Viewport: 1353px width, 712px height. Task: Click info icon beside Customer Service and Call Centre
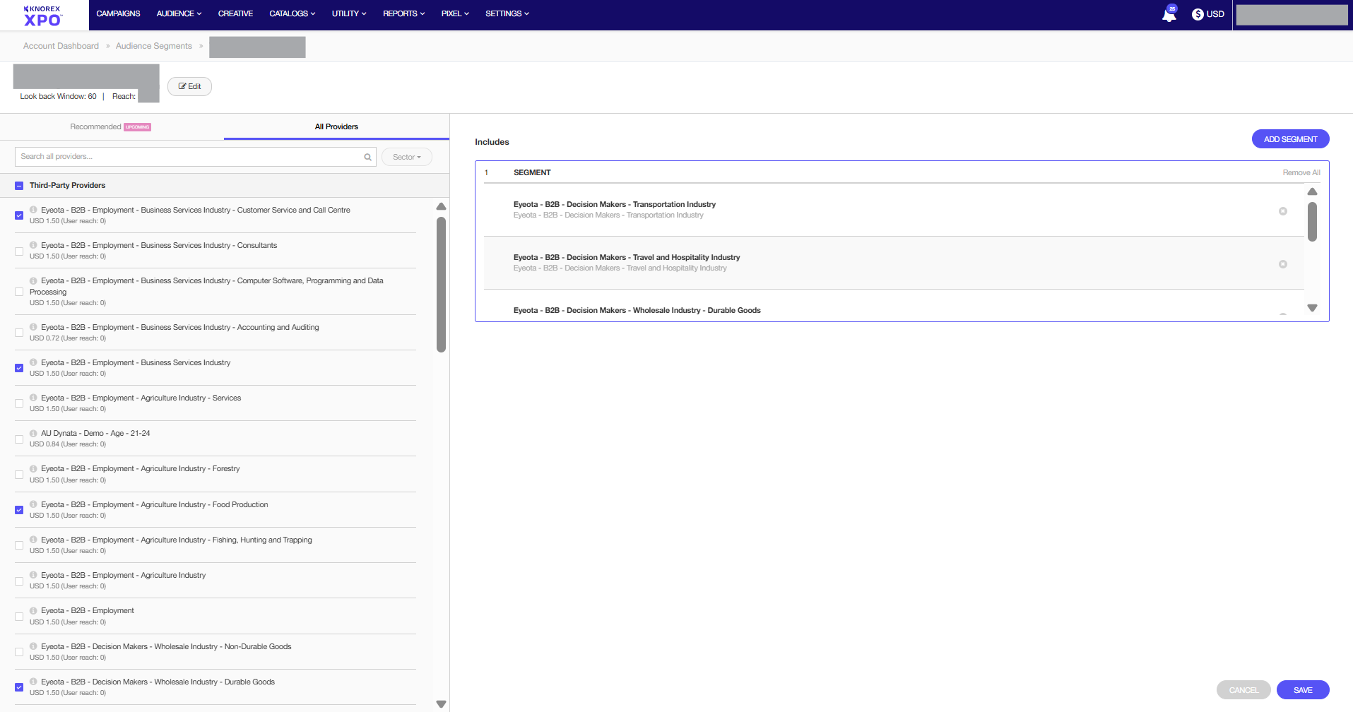33,210
